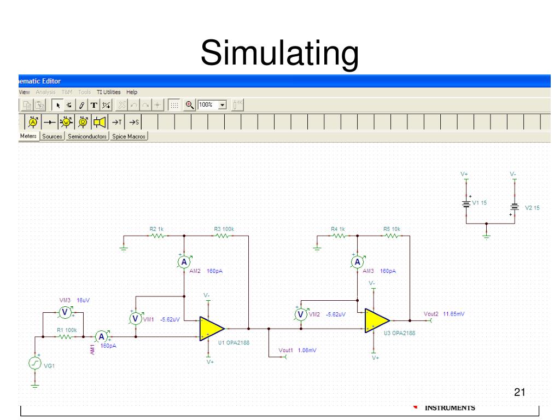Viewport: 560px width, 420px height.
Task: Switch to the Meters tab
Action: click(x=28, y=136)
